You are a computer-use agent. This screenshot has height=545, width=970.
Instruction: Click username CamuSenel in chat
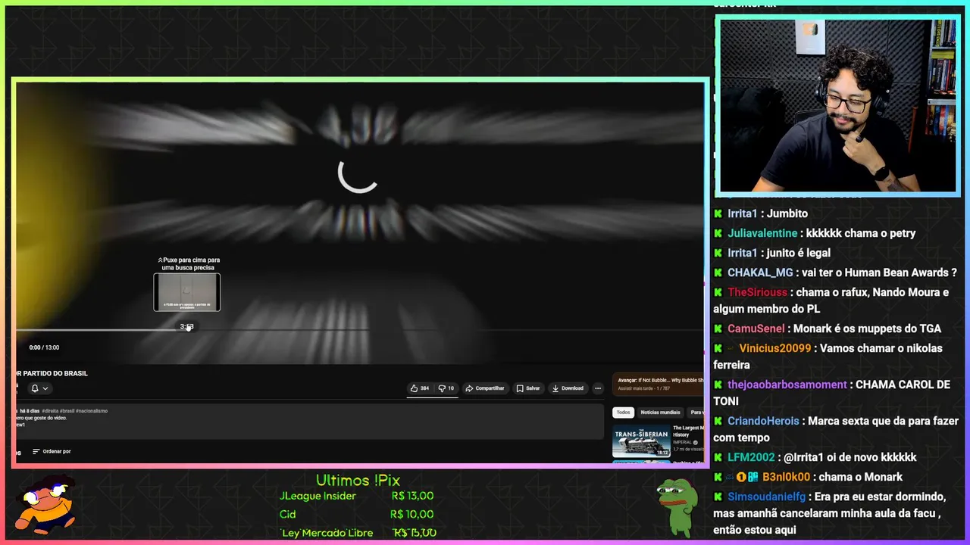click(x=756, y=329)
